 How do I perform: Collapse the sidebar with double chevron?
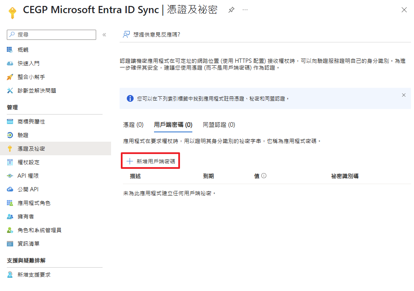pos(104,35)
